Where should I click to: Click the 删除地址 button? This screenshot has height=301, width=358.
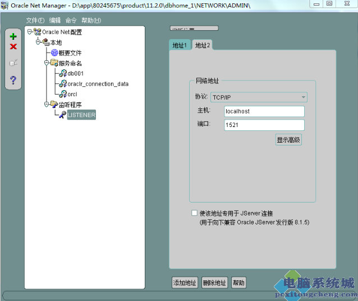tap(214, 283)
